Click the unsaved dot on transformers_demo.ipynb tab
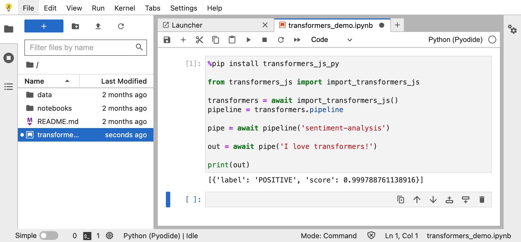 (x=382, y=25)
